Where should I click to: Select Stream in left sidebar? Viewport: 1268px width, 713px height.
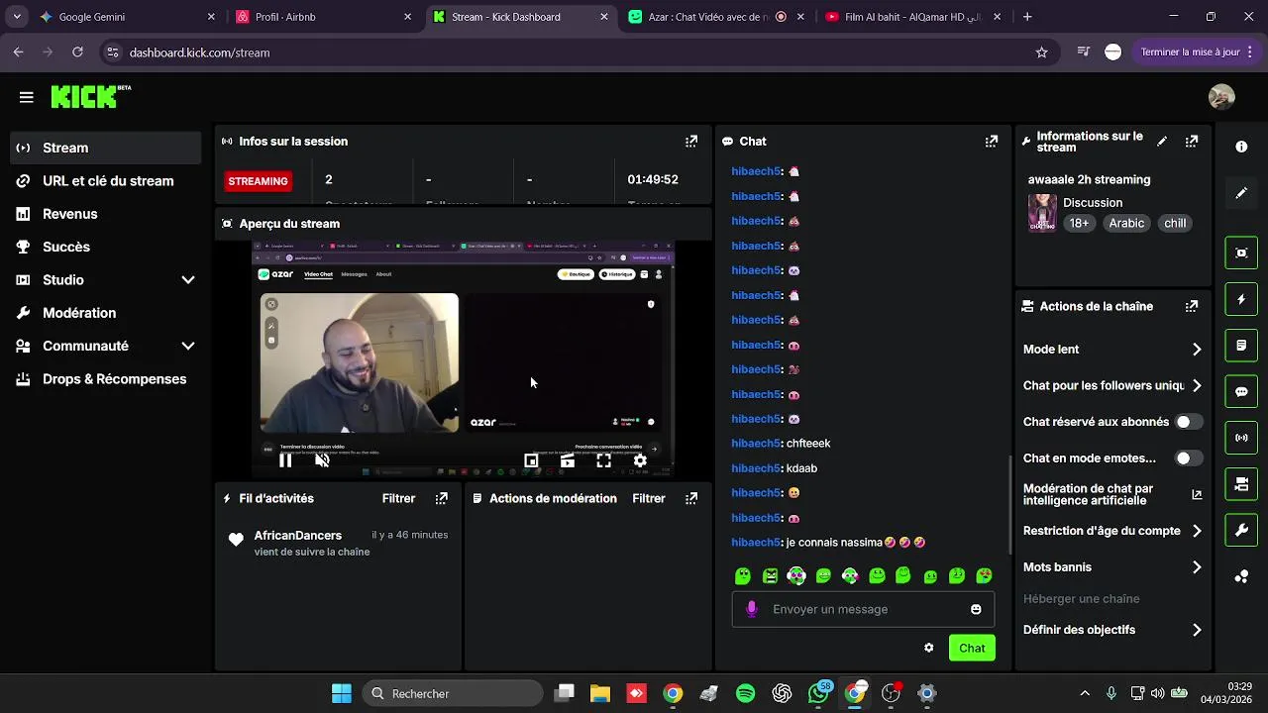[105, 148]
